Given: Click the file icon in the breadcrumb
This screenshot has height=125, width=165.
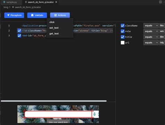Looking at the screenshot, I should coord(13,7).
